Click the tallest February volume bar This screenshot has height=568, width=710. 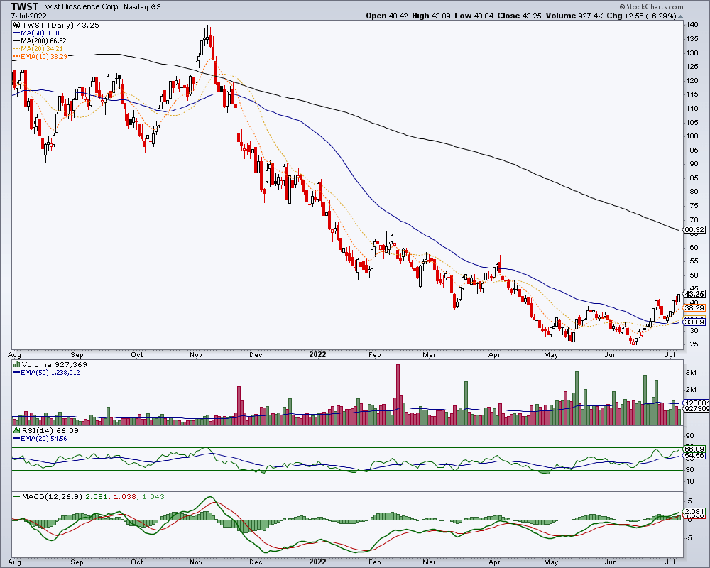[x=398, y=395]
